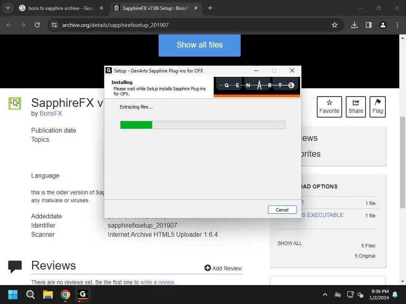Open File Explorer from the taskbar

[x=48, y=294]
